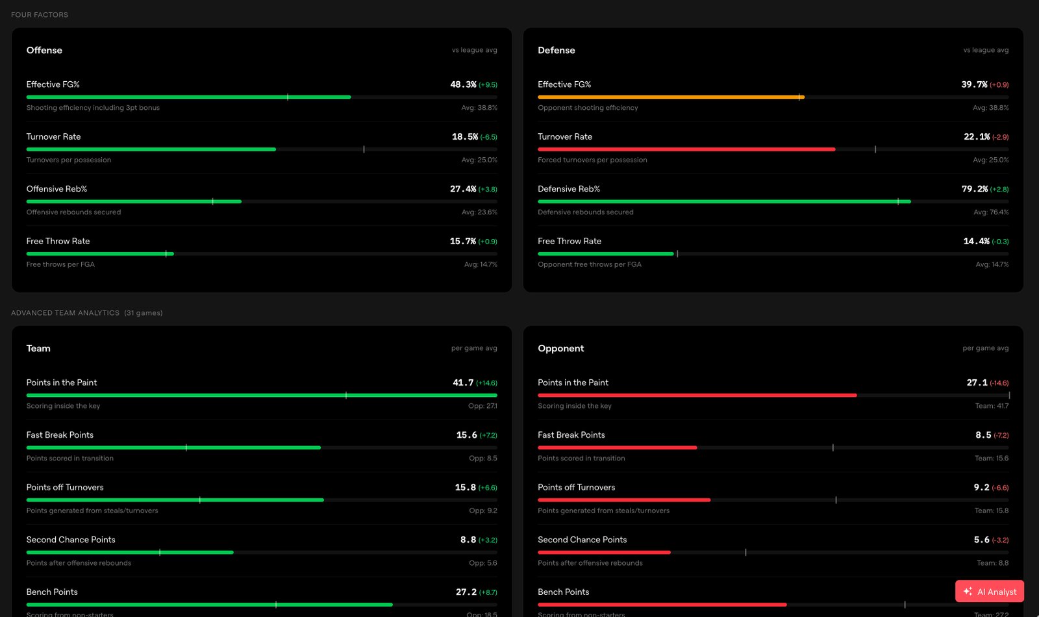This screenshot has height=617, width=1039.
Task: Click the Opponent 5.6 Second Chance value
Action: pyautogui.click(x=982, y=540)
